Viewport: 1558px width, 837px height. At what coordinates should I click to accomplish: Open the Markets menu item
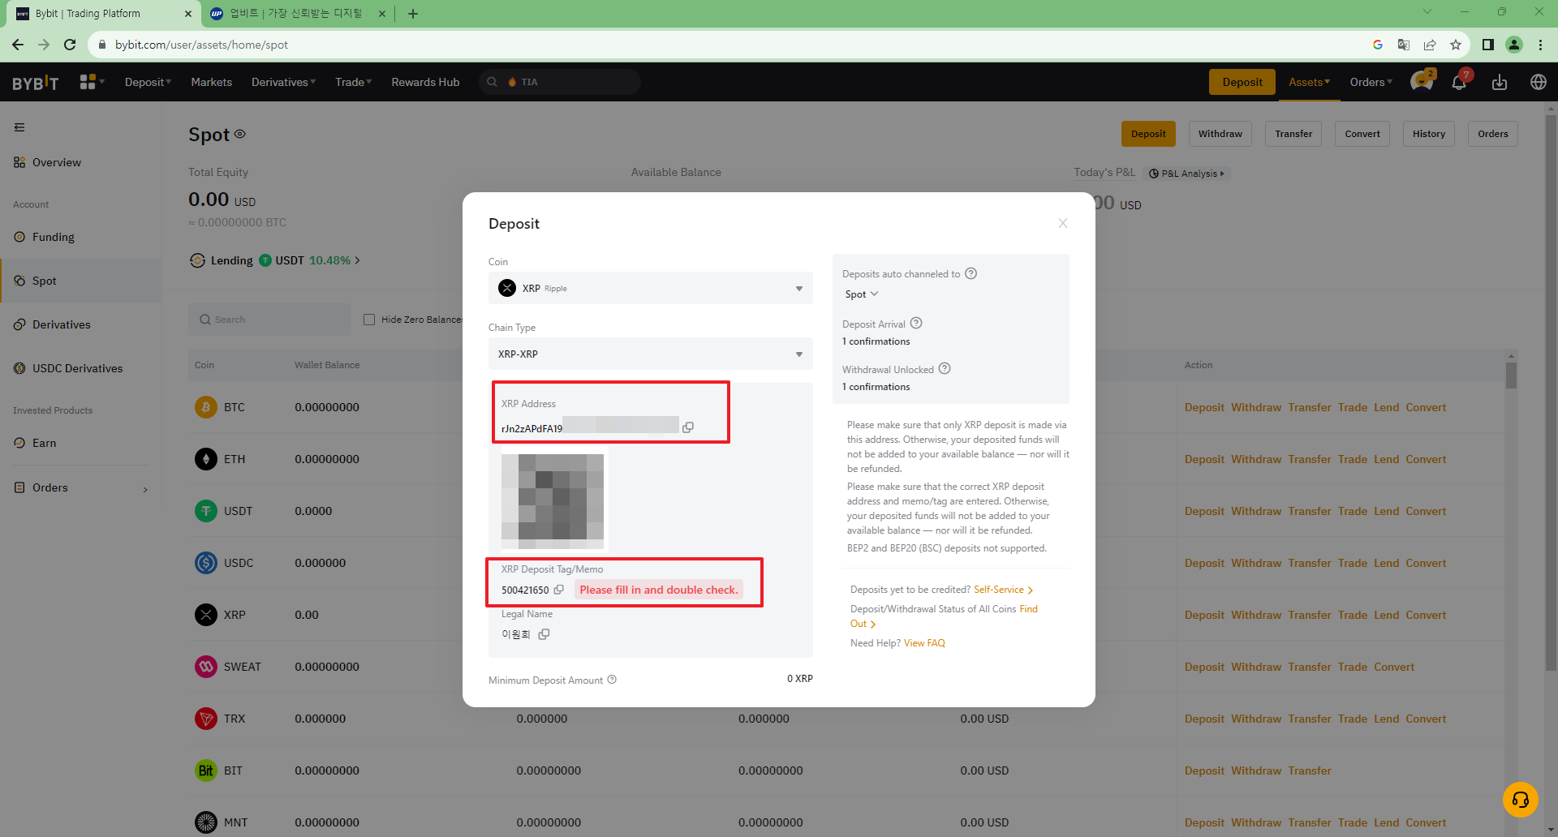[211, 82]
